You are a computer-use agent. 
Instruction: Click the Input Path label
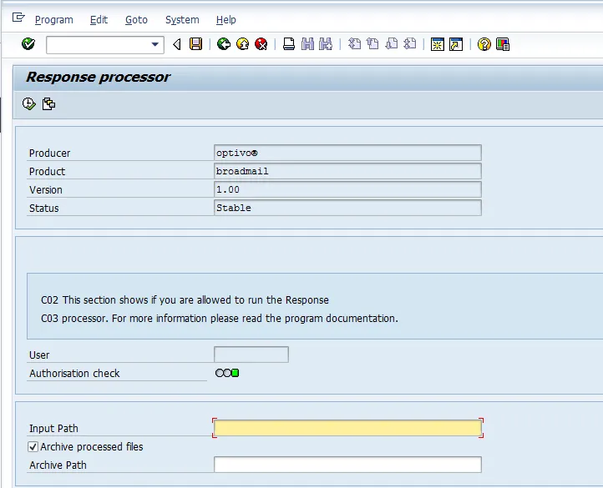pos(53,428)
